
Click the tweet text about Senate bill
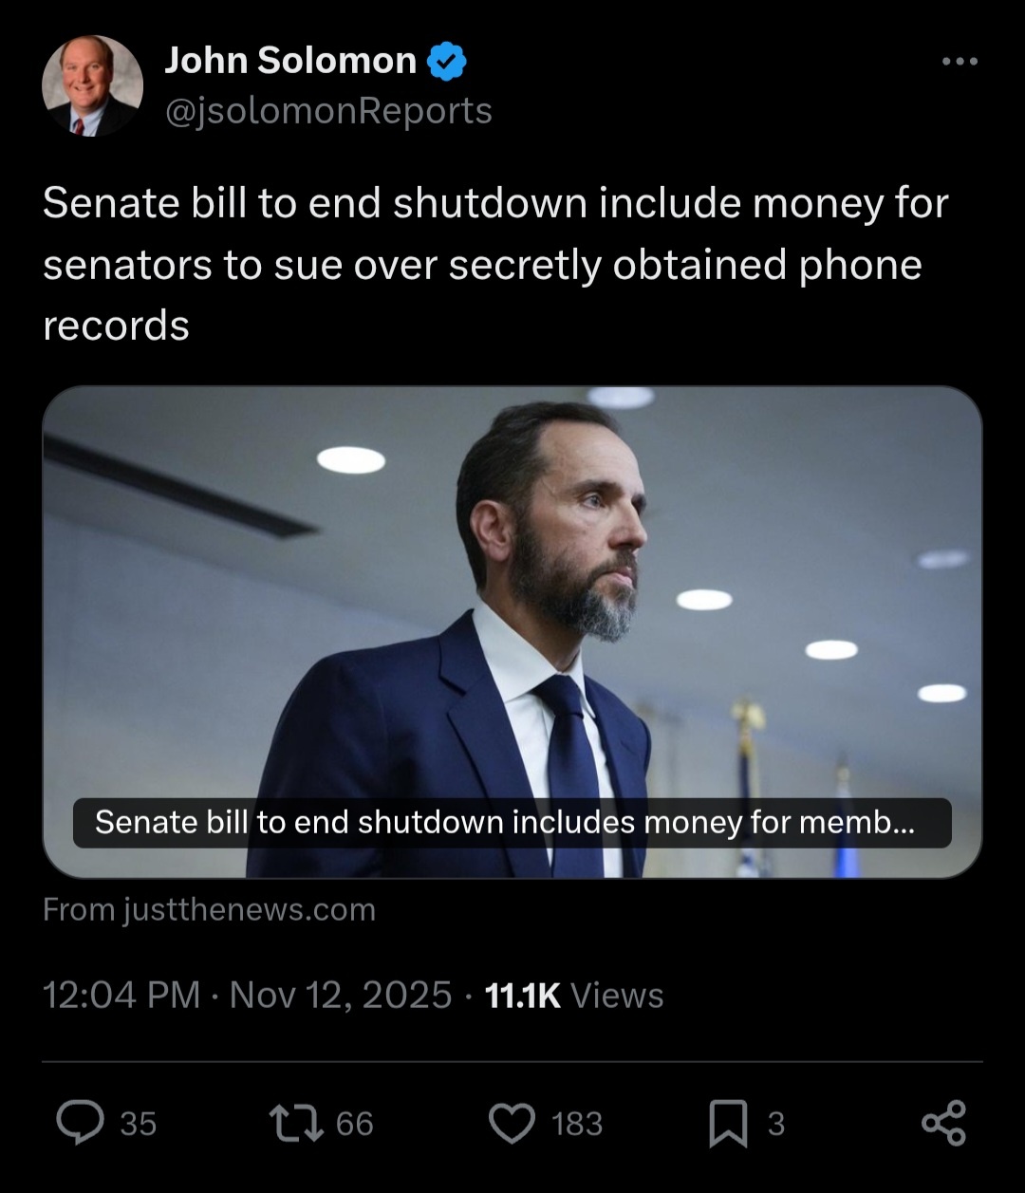pos(494,264)
